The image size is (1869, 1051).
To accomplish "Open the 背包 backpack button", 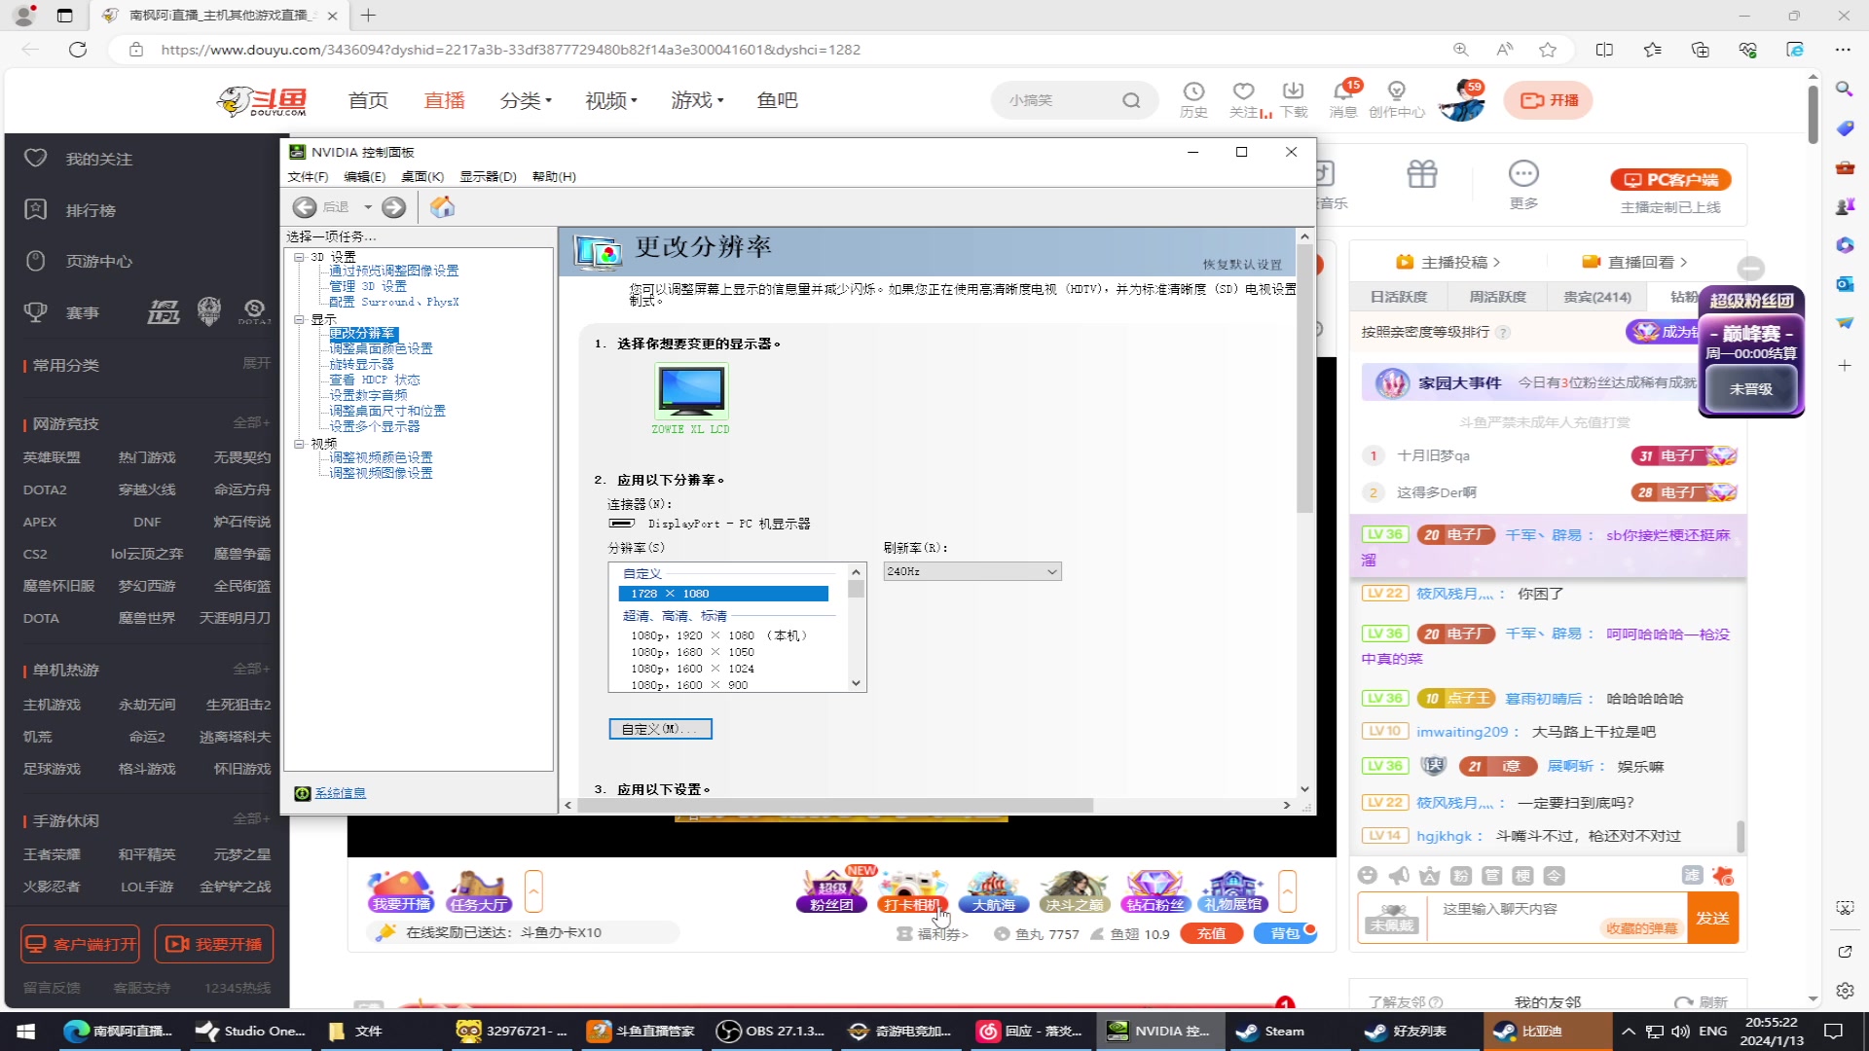I will pyautogui.click(x=1285, y=933).
